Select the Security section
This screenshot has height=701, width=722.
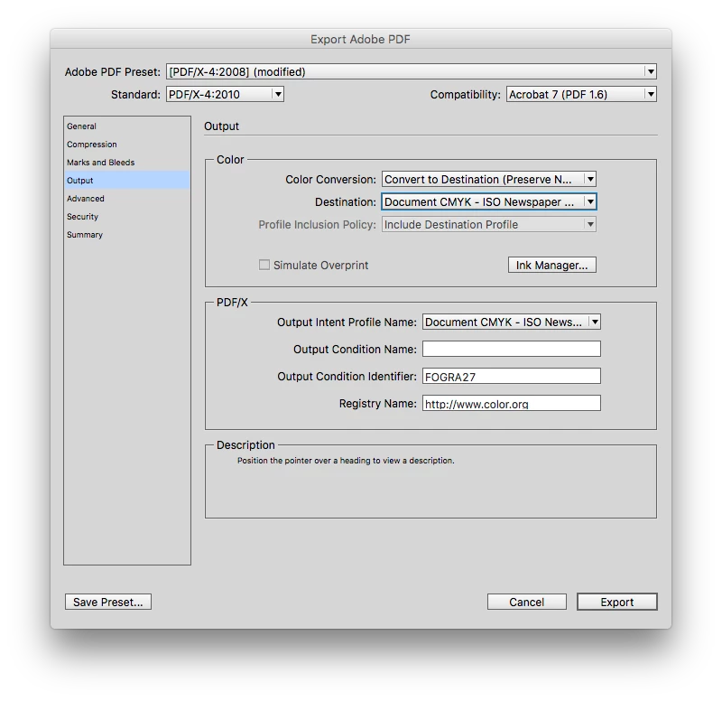[x=126, y=217]
